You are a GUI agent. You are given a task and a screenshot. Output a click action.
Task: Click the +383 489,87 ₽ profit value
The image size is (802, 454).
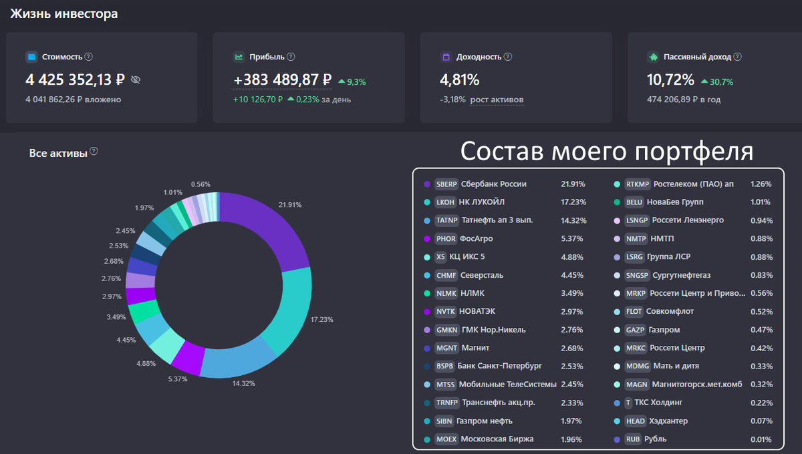tap(282, 80)
